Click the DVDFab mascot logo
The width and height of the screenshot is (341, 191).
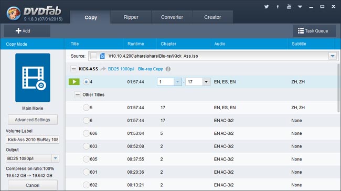14,13
